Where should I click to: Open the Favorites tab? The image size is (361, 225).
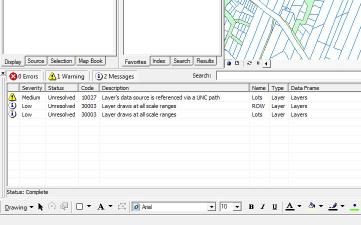pos(135,62)
